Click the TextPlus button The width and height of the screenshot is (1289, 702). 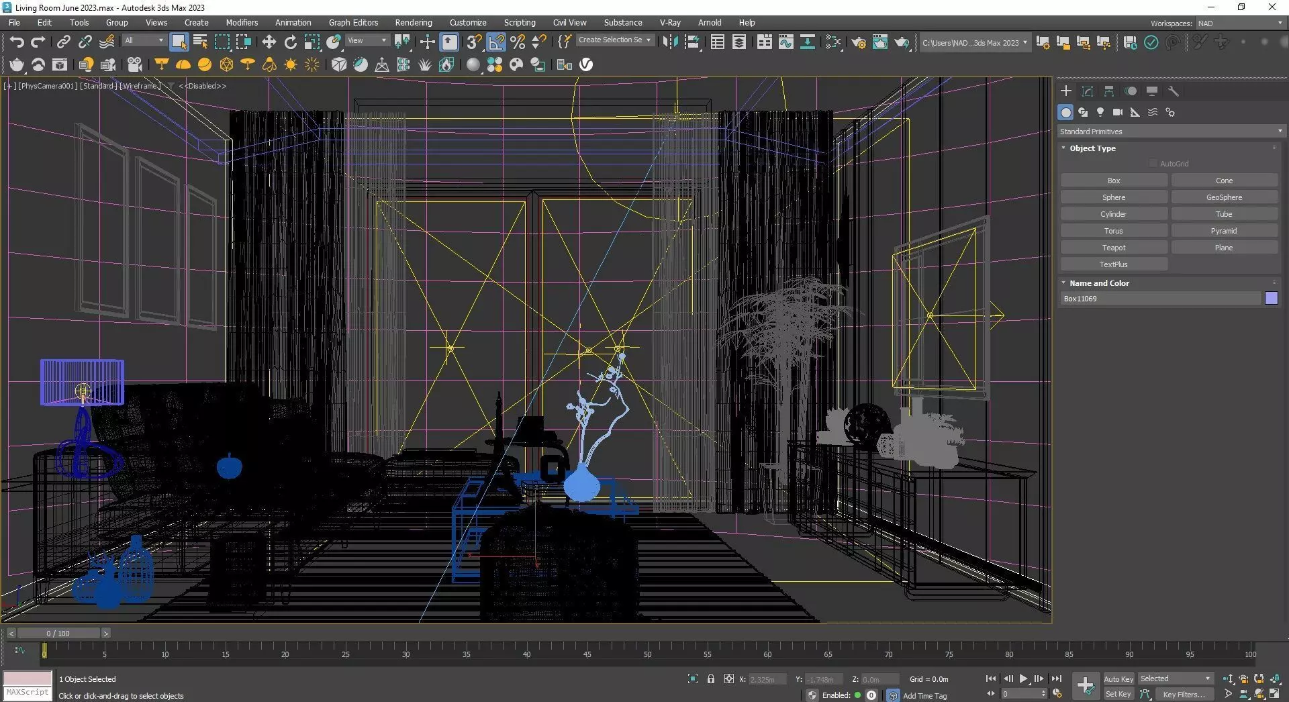pyautogui.click(x=1114, y=264)
